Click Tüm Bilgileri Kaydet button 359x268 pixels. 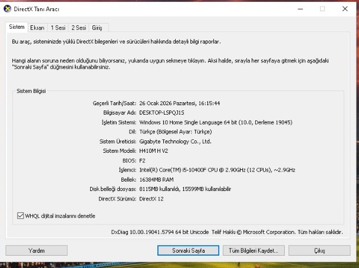pyautogui.click(x=253, y=250)
